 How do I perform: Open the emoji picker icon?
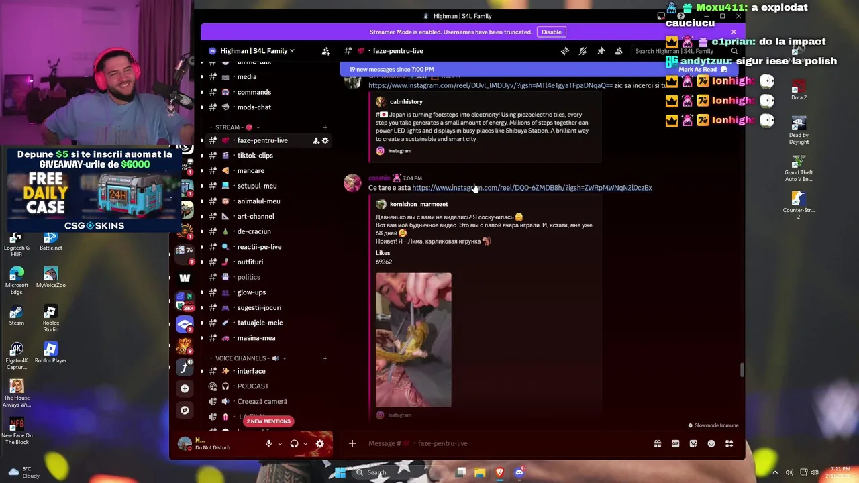point(711,443)
